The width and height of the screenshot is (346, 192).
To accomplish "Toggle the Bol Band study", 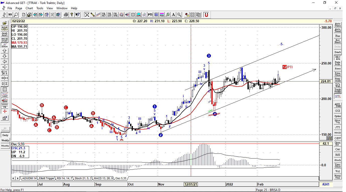I will (x=338, y=41).
